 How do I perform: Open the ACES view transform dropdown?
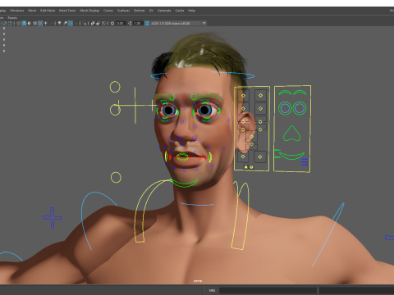[178, 23]
